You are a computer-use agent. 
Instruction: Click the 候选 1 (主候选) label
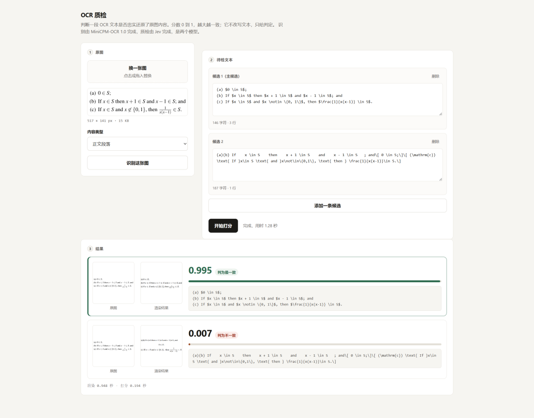click(226, 76)
